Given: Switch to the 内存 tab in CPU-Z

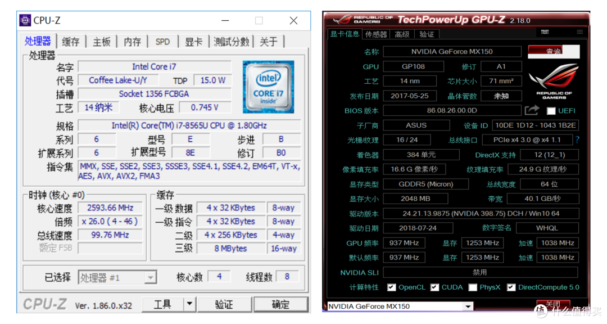Looking at the screenshot, I should [133, 42].
